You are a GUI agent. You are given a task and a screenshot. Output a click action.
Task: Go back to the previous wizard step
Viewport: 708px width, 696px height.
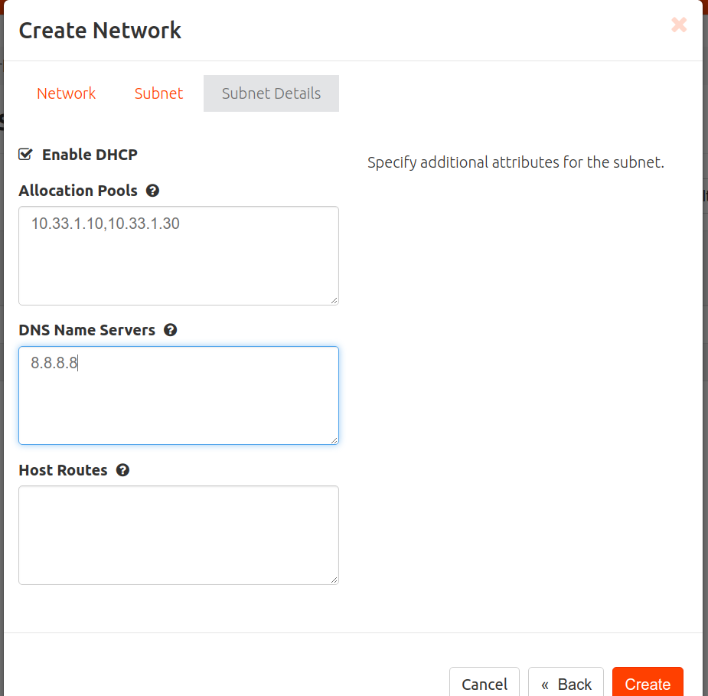click(x=566, y=684)
